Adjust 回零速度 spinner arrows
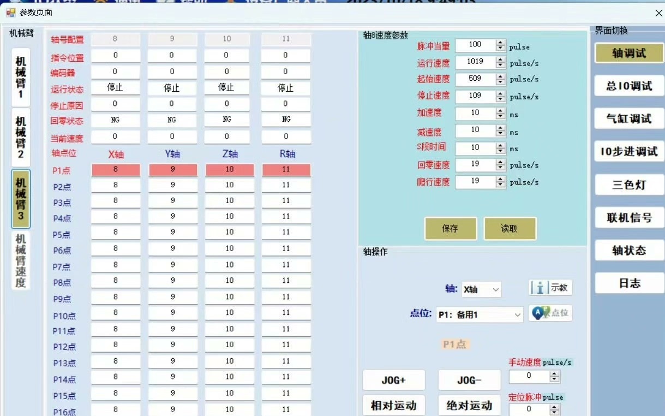This screenshot has height=416, width=665. (501, 165)
